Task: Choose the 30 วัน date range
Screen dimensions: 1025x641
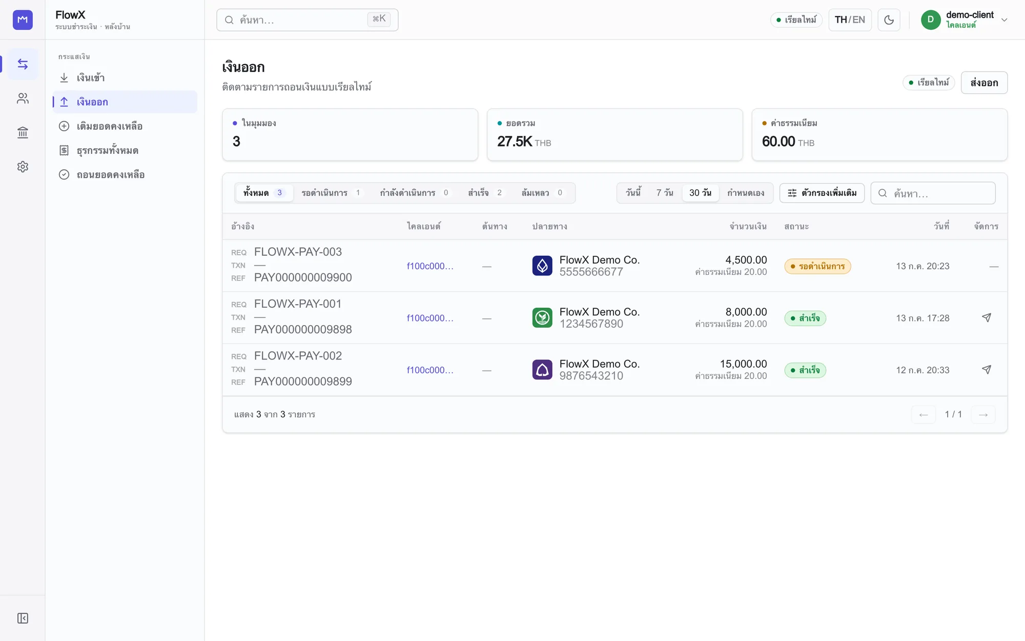Action: click(x=700, y=193)
